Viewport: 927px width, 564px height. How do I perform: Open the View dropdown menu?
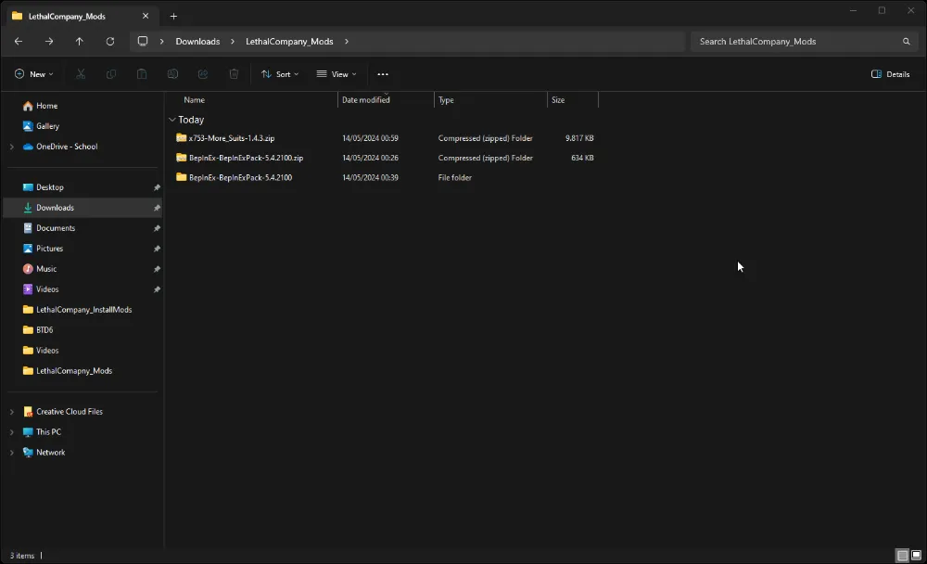(x=337, y=73)
